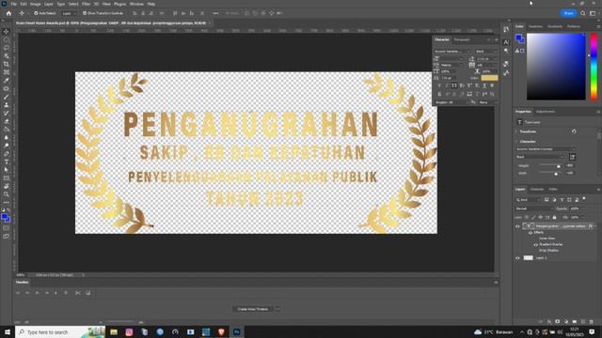Toggle the layer filter on/off switch
The width and height of the screenshot is (602, 338).
(x=584, y=199)
